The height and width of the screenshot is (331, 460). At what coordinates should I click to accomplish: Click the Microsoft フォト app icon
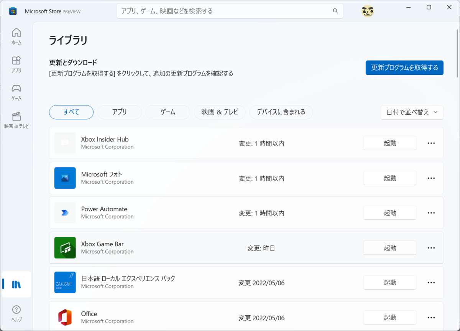65,178
